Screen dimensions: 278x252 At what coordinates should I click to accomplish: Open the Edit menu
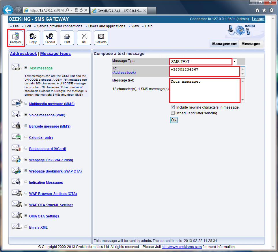28,26
